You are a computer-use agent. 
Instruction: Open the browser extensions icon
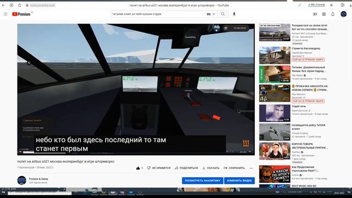click(x=342, y=5)
